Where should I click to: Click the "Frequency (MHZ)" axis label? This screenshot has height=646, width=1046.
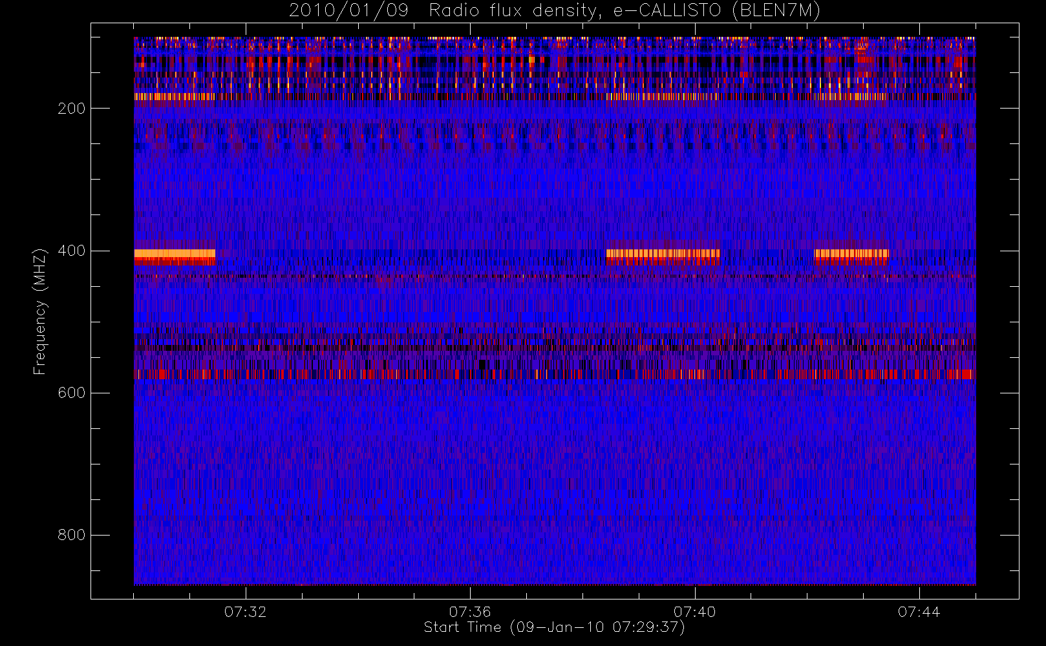pos(40,311)
